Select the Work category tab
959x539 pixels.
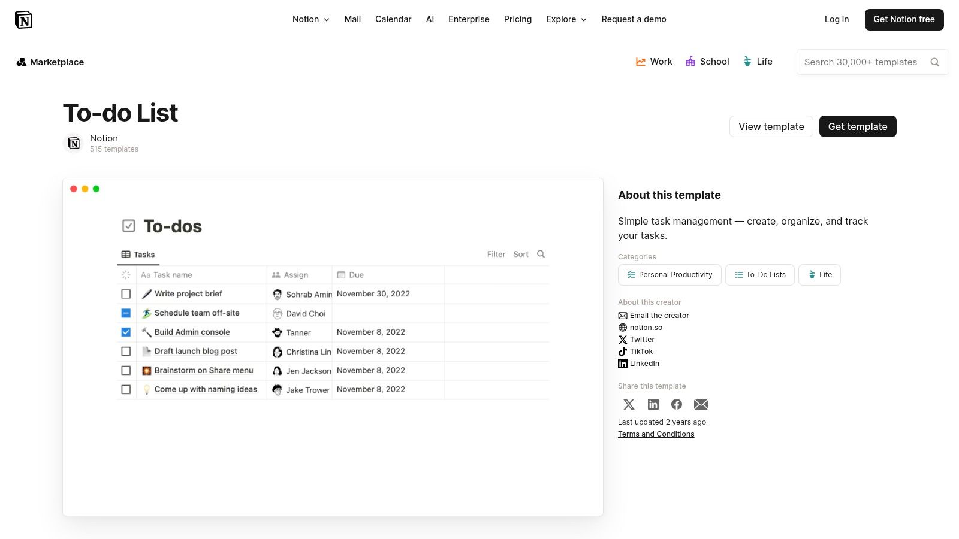(x=654, y=62)
